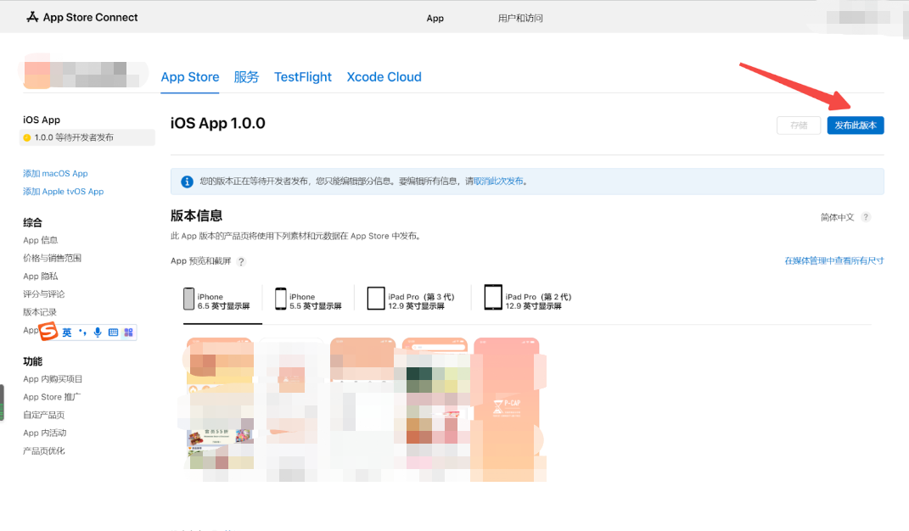This screenshot has height=531, width=909.
Task: Open App 内购买项目 in sidebar
Action: 53,379
